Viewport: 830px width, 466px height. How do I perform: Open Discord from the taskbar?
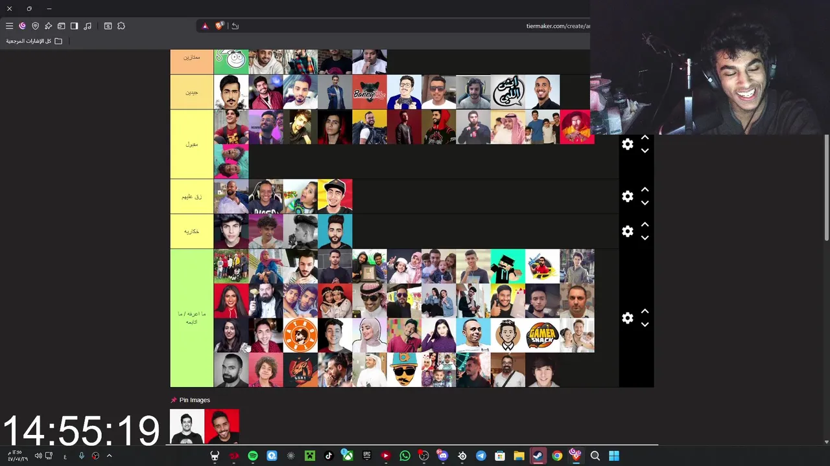[443, 456]
